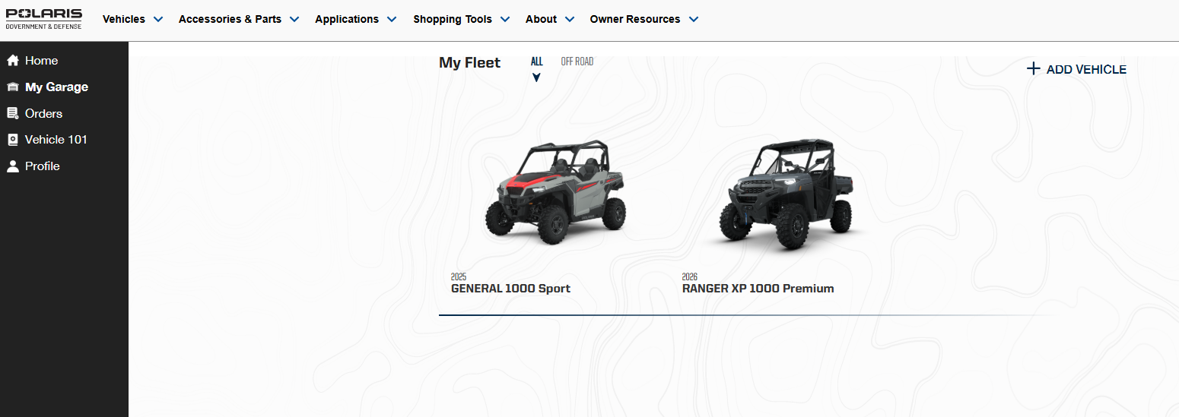Click the Vehicle 101 icon in sidebar

click(12, 140)
